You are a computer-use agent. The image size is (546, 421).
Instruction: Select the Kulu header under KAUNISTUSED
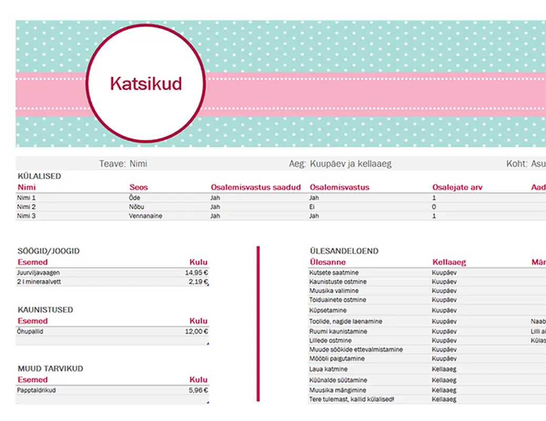click(198, 321)
